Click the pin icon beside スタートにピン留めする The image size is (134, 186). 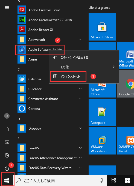click(x=55, y=58)
